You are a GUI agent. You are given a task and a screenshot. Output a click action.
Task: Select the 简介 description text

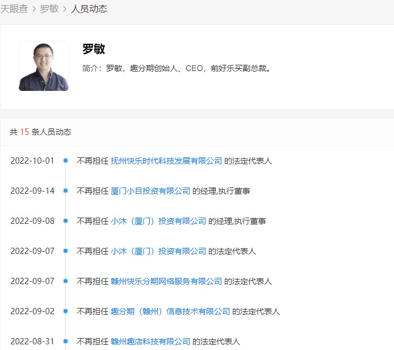(177, 68)
